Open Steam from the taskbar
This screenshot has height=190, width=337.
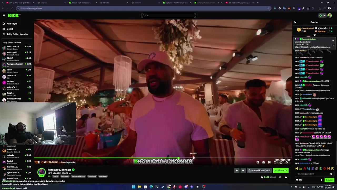(163, 187)
